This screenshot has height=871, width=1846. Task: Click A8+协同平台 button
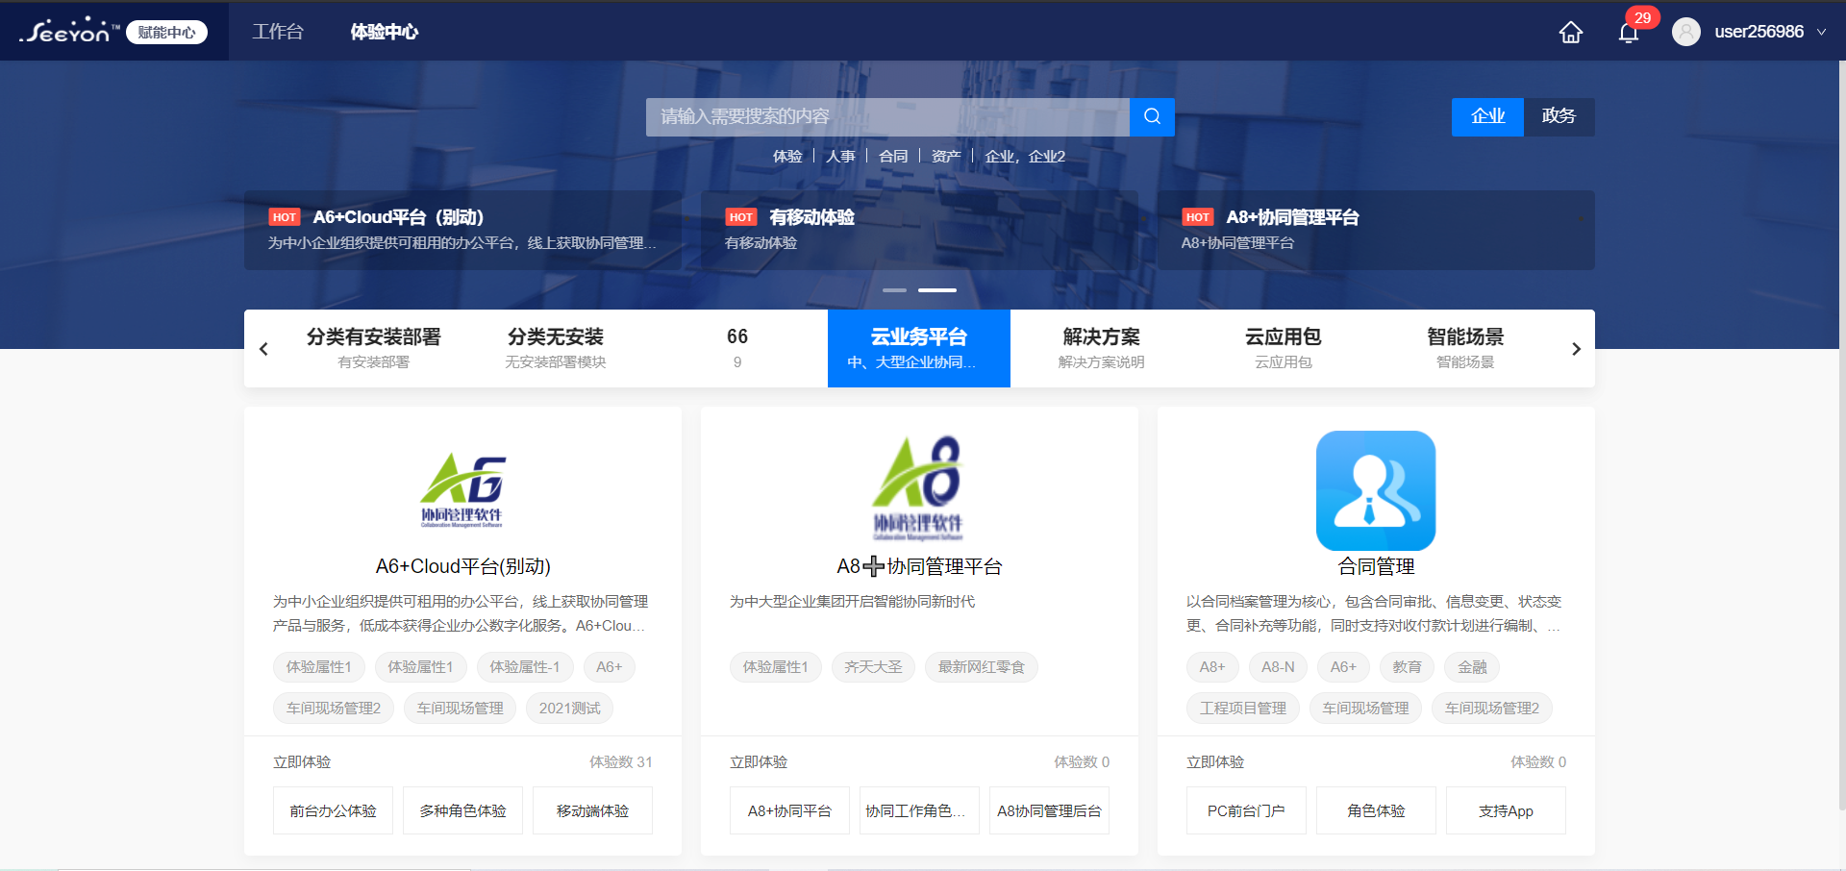[x=789, y=810]
